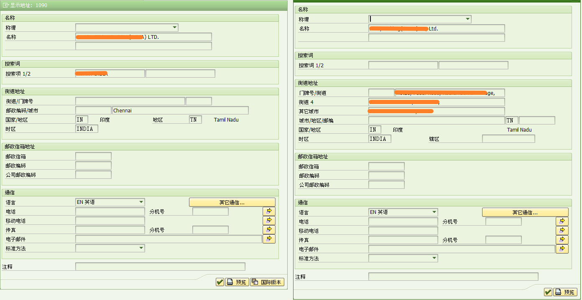Click the 电子邮件 arrow icon on right panel

pyautogui.click(x=562, y=249)
